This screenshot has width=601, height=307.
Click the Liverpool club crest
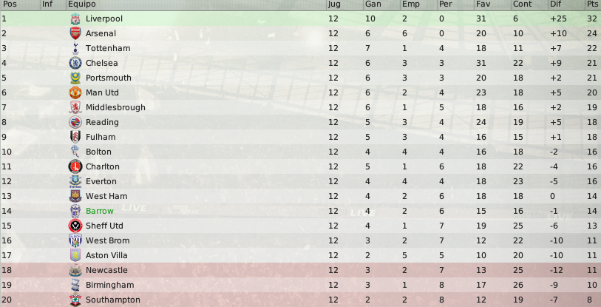pyautogui.click(x=75, y=18)
